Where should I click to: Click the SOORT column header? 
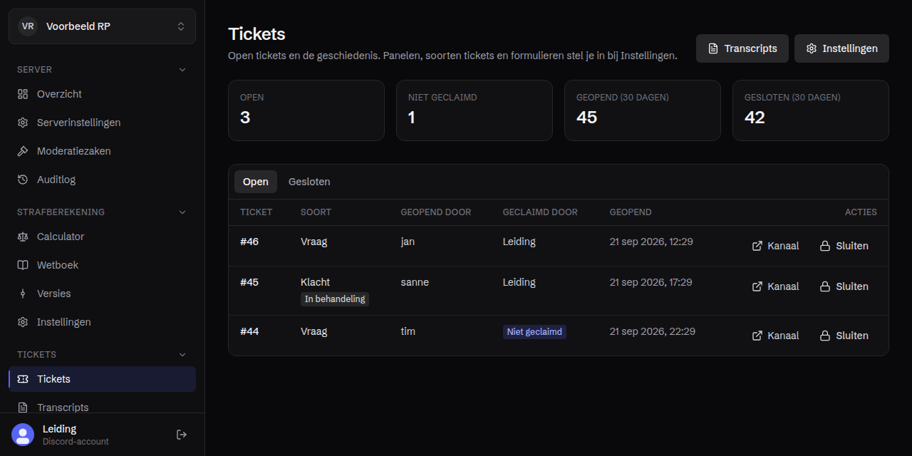tap(316, 212)
